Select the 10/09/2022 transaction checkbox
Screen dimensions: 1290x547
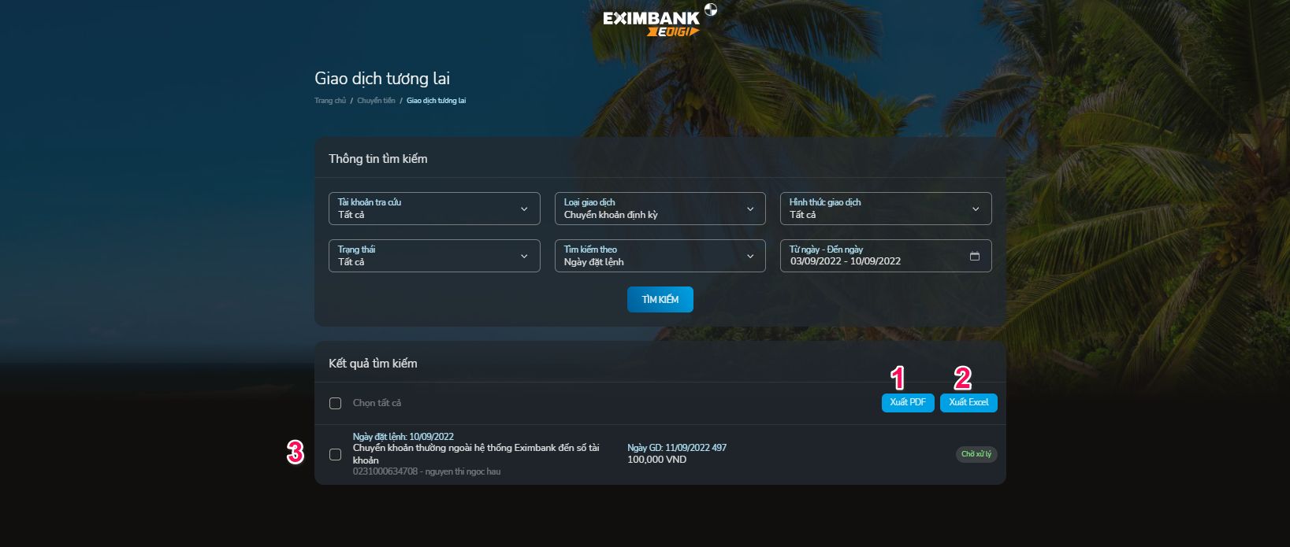click(x=335, y=454)
